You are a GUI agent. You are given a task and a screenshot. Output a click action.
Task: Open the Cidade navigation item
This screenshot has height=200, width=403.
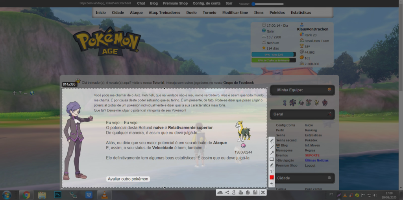coord(118,13)
